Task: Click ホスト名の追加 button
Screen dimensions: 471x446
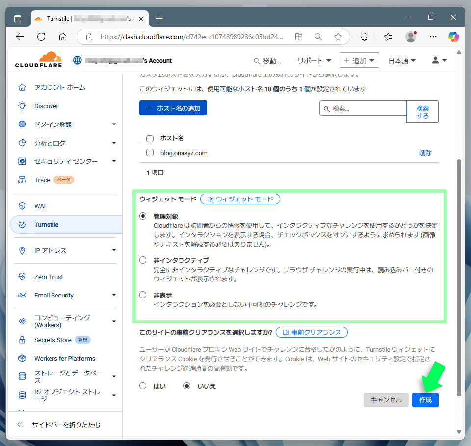Action: point(173,108)
